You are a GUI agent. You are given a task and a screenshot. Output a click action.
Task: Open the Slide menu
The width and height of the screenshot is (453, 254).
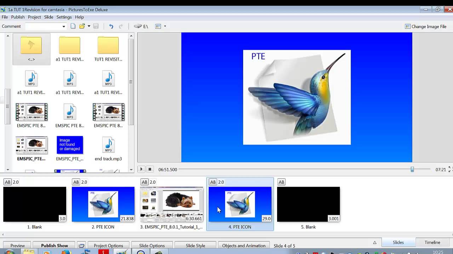pos(48,17)
